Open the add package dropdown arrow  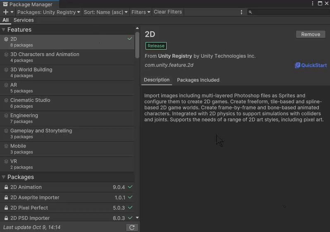(x=12, y=12)
